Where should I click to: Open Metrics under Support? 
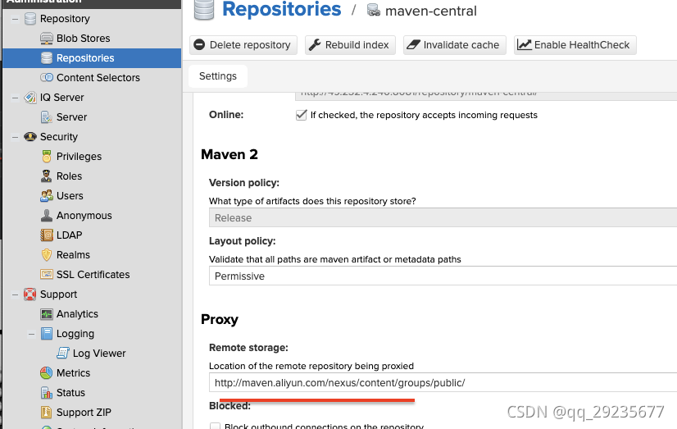point(74,373)
